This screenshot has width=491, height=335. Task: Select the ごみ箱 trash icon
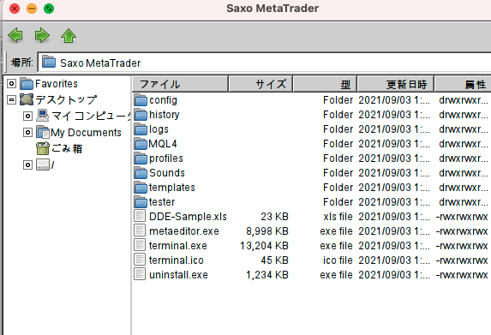tap(43, 148)
